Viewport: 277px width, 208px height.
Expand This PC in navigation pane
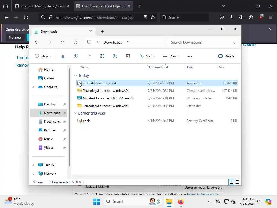pyautogui.click(x=34, y=165)
